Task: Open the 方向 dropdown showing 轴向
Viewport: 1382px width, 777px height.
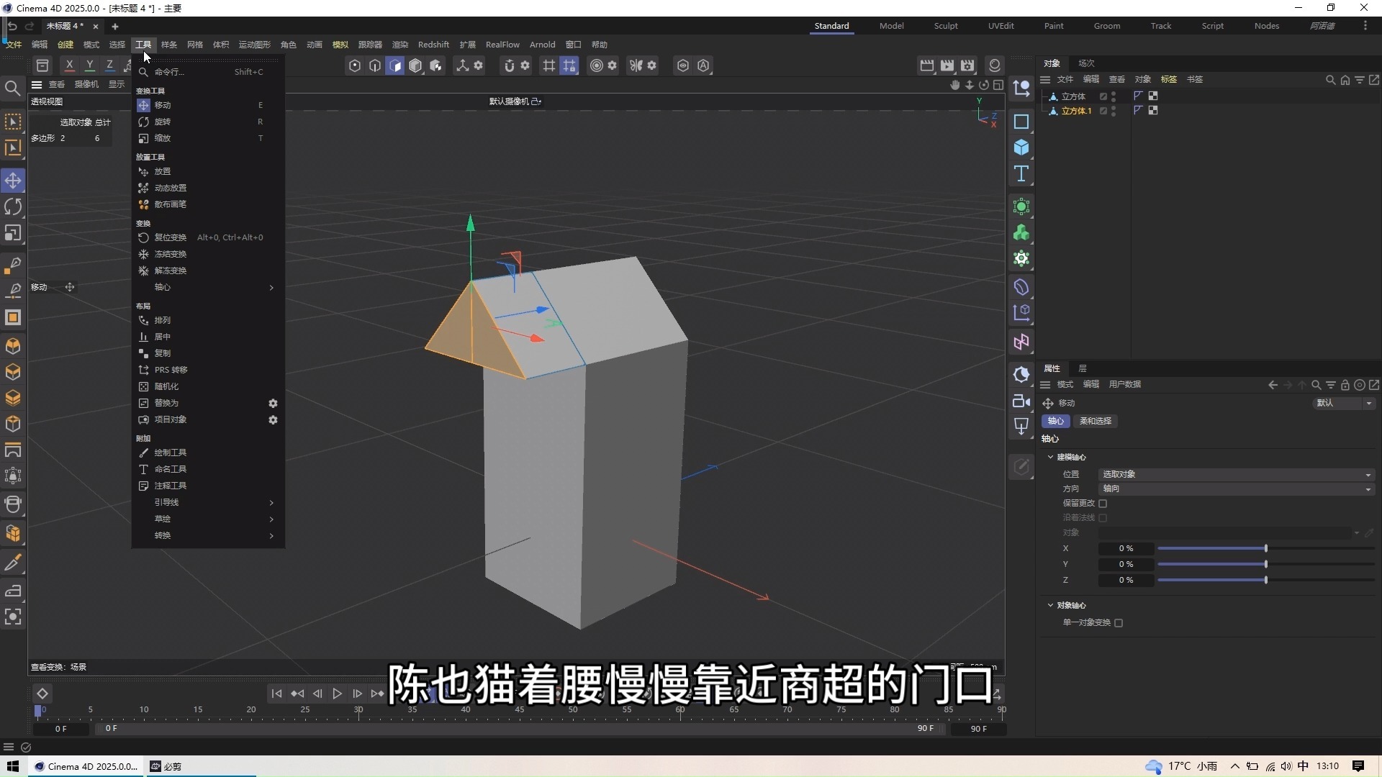Action: point(1237,489)
